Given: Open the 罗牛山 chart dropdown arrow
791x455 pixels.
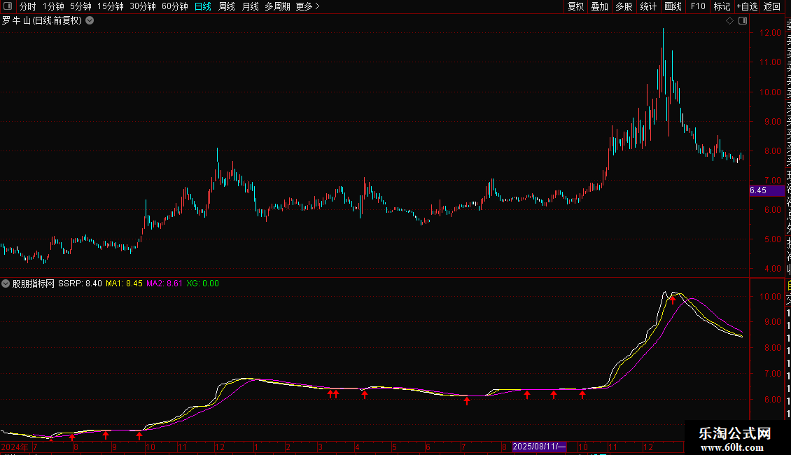Looking at the screenshot, I should point(90,21).
